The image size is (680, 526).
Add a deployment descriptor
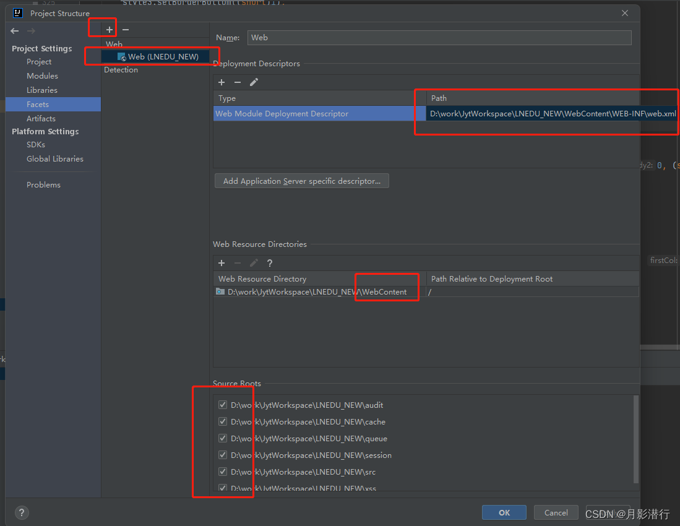point(222,82)
